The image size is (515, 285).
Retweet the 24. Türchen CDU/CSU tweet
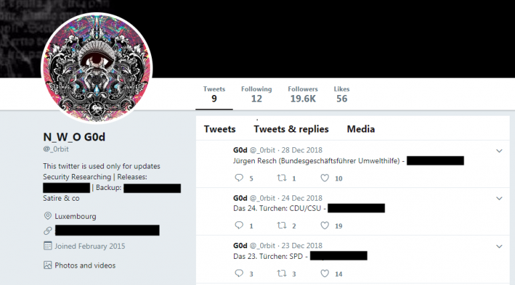coord(282,225)
